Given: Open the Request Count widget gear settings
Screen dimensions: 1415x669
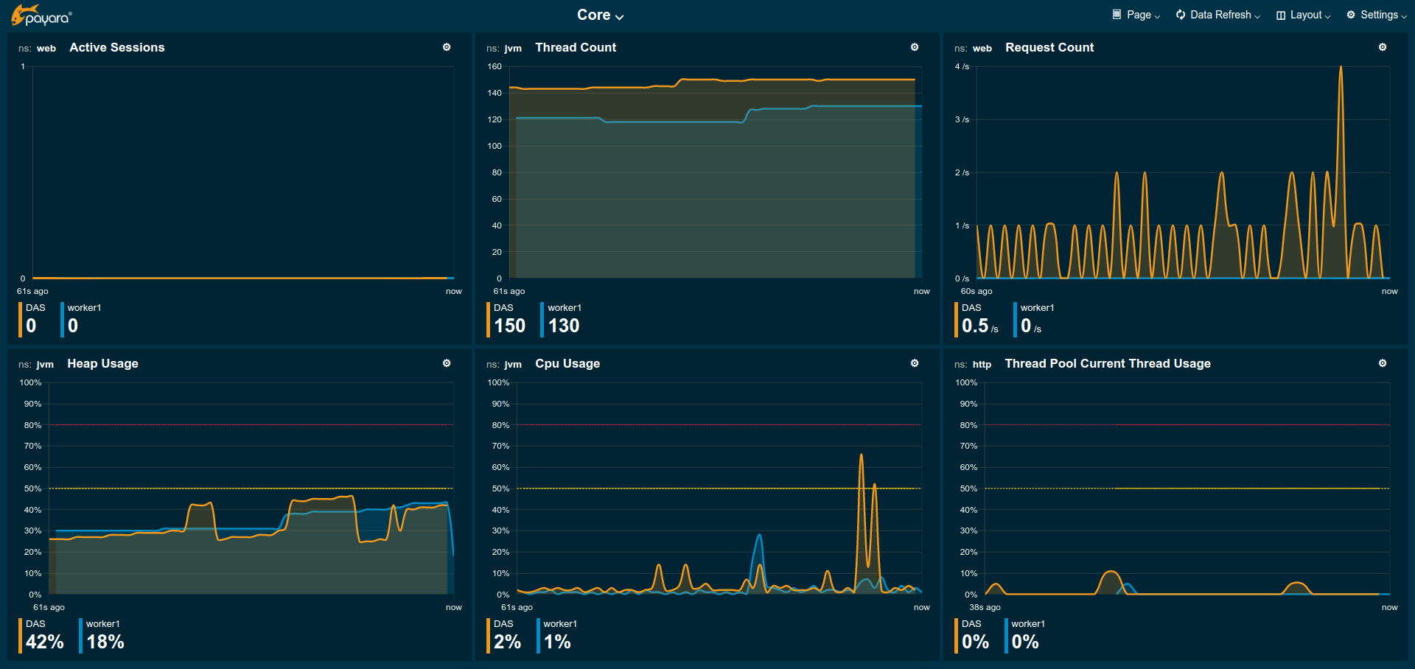Looking at the screenshot, I should [x=1383, y=47].
